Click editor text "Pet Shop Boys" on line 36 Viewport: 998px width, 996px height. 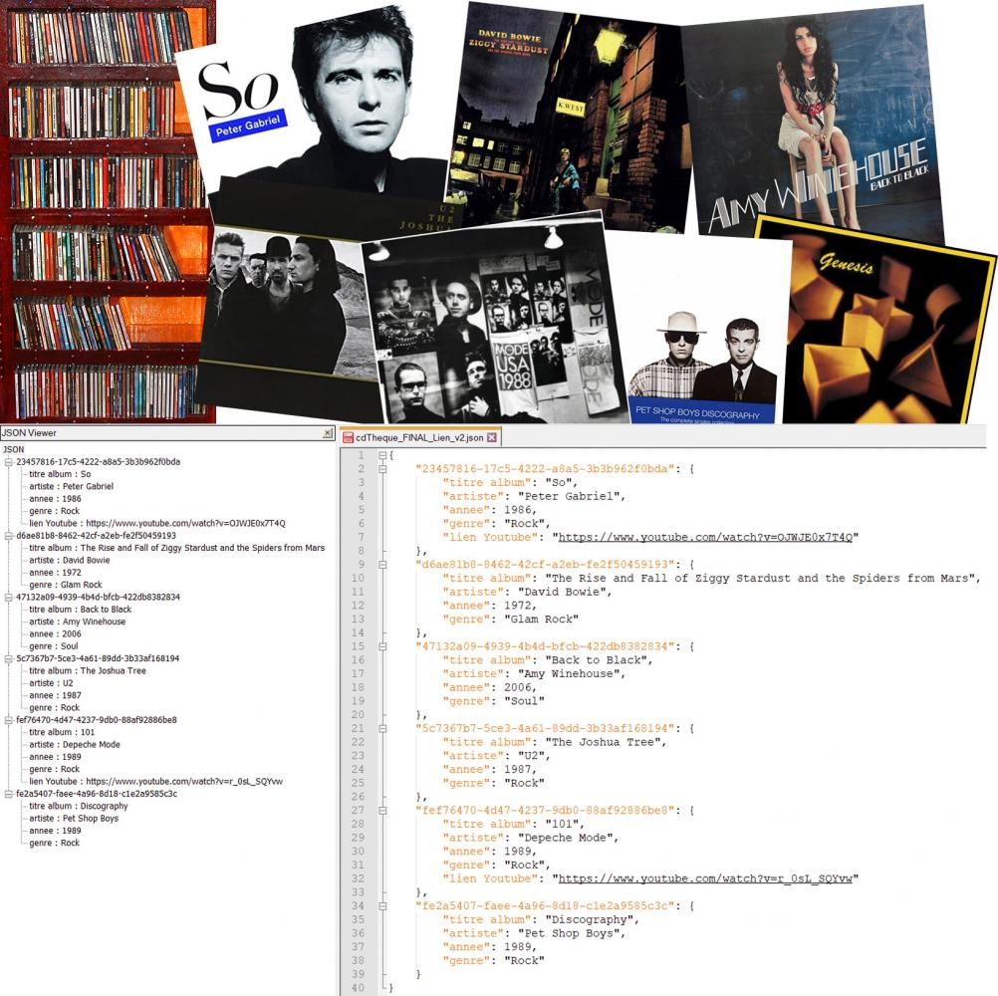568,933
